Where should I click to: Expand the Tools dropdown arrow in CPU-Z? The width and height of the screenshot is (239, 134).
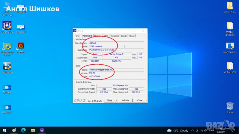coord(117,100)
